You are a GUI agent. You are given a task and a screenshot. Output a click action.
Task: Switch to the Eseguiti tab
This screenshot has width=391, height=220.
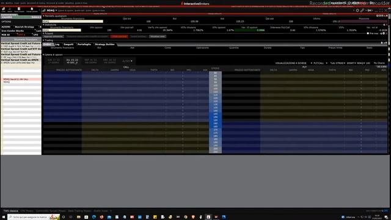point(68,45)
